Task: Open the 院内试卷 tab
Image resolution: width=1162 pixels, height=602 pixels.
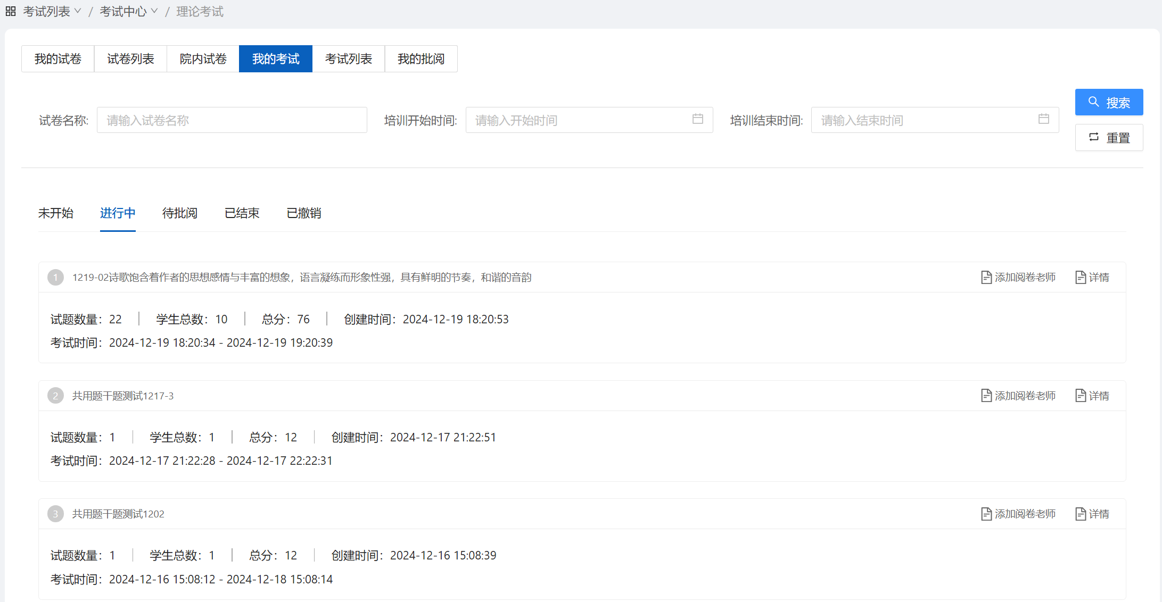Action: click(x=203, y=58)
